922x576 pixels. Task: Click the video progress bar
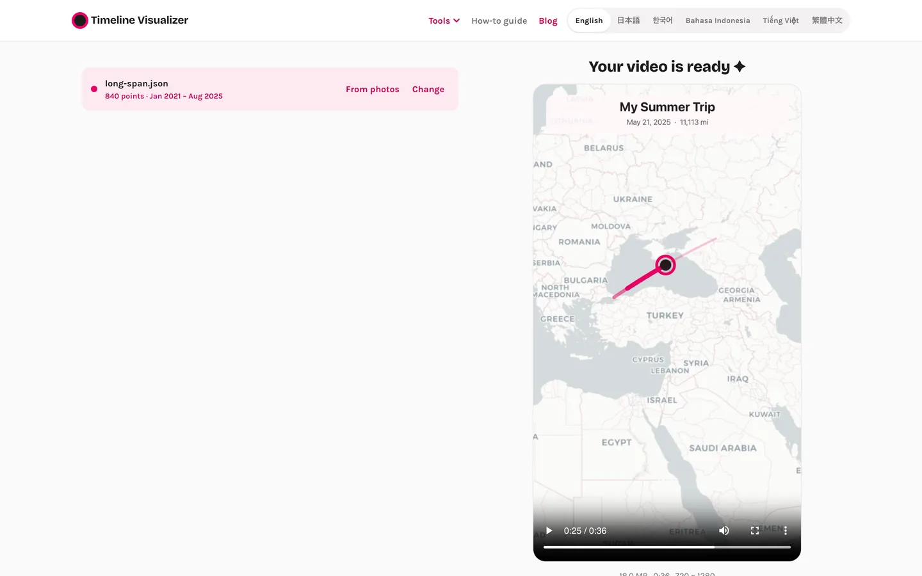[x=667, y=547]
